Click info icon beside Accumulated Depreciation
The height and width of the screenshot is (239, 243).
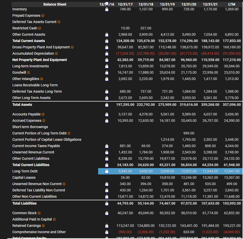tap(56, 53)
